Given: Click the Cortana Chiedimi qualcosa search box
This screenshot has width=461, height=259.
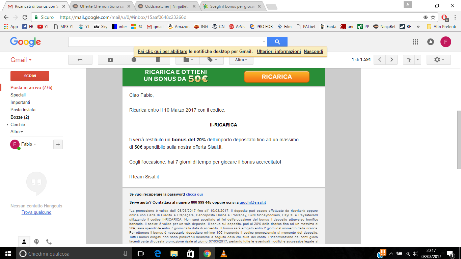Looking at the screenshot, I should [x=74, y=253].
